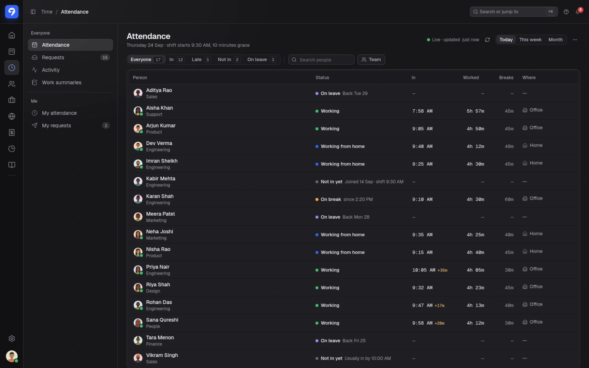Open the more options ellipsis menu
The width and height of the screenshot is (589, 368).
[x=575, y=40]
